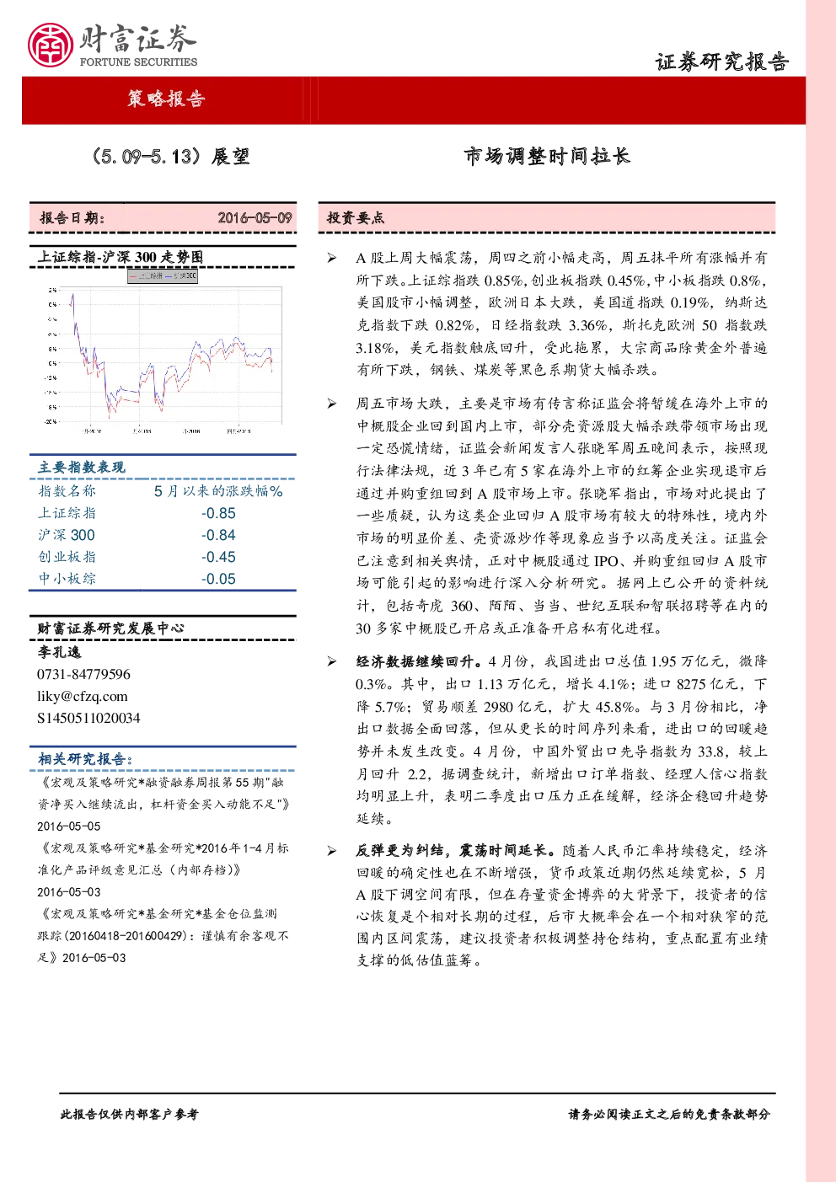Click the red banner title "策略报告"
836x1182 pixels.
coord(166,99)
